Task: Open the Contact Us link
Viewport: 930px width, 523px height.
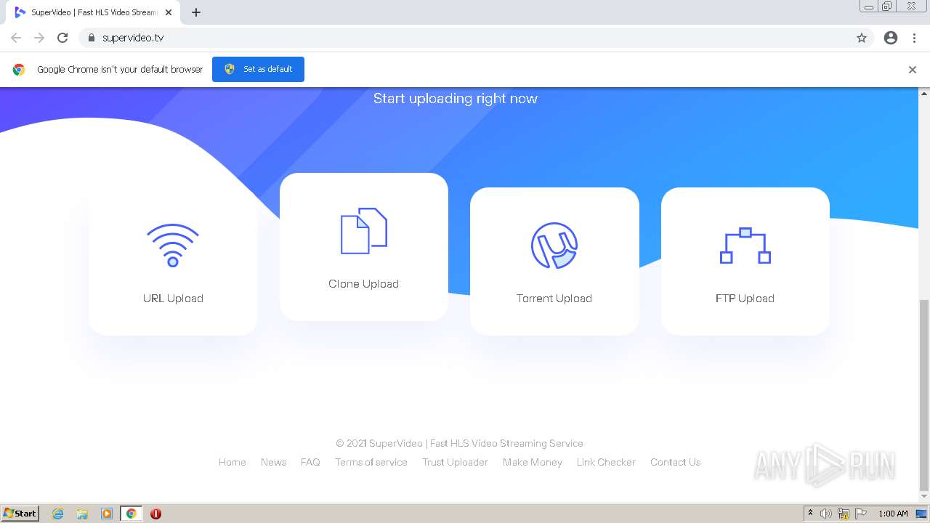Action: [x=676, y=462]
